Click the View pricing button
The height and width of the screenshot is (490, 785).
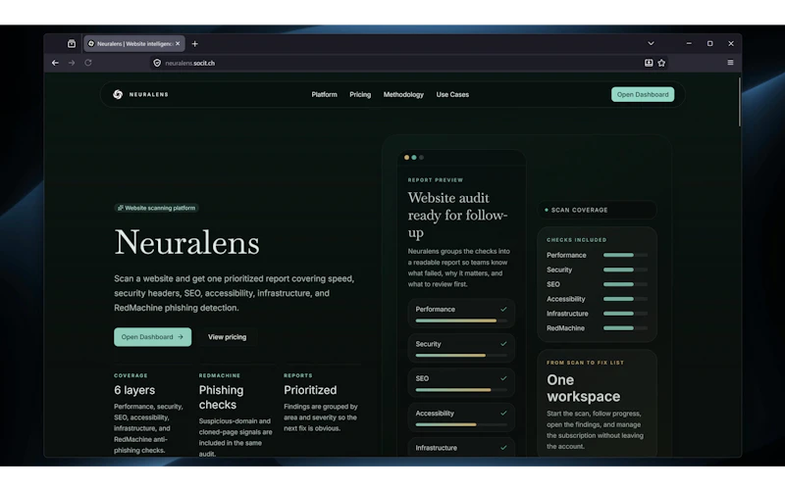tap(228, 337)
